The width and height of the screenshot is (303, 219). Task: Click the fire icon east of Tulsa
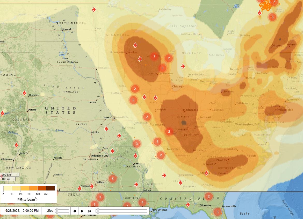[112, 151]
